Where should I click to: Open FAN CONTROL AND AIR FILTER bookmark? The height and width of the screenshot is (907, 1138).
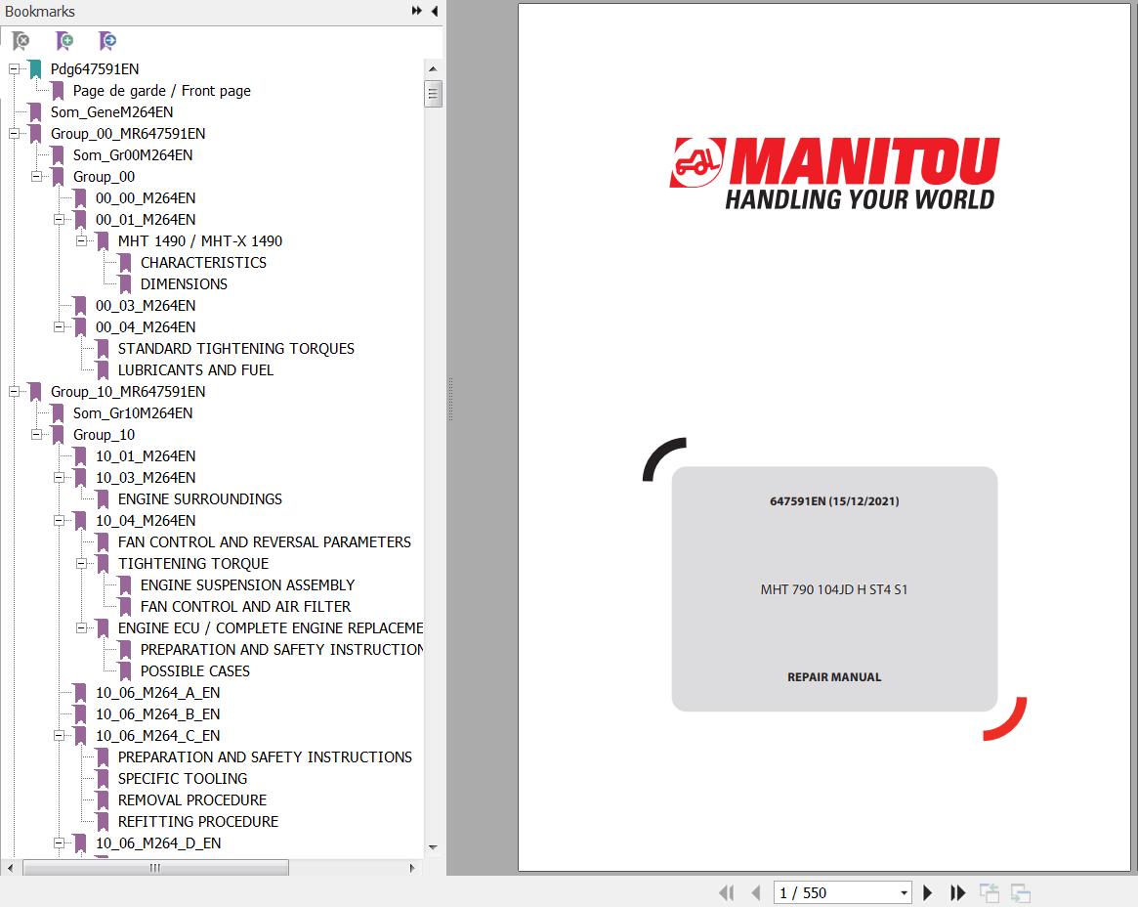[245, 606]
